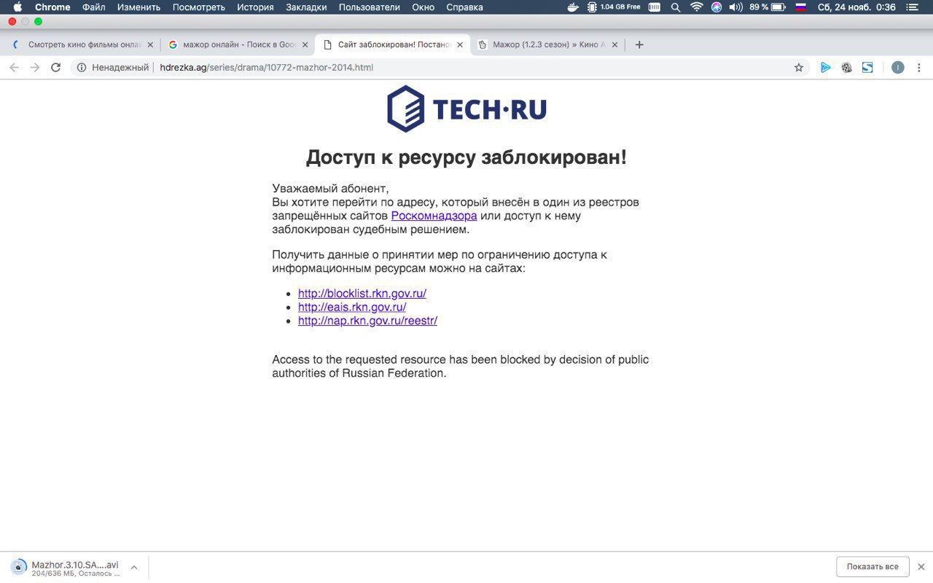The width and height of the screenshot is (933, 583).
Task: Open the Chrome application menu
Action: point(52,7)
